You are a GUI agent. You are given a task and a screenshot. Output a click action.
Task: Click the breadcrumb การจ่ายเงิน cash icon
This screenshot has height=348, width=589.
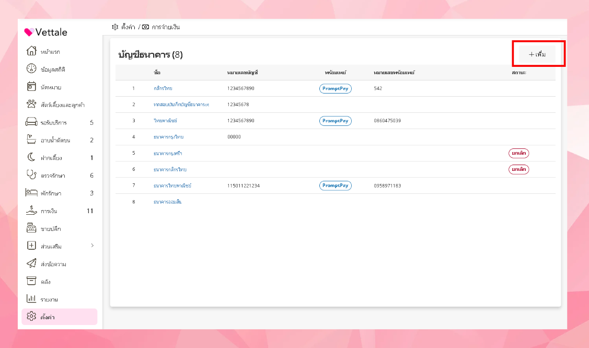click(x=145, y=27)
